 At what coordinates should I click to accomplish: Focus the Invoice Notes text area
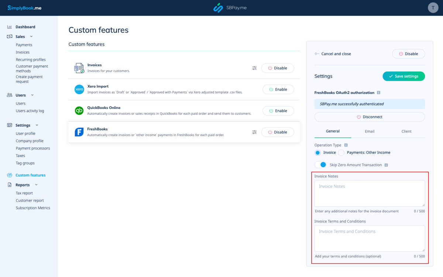(370, 193)
